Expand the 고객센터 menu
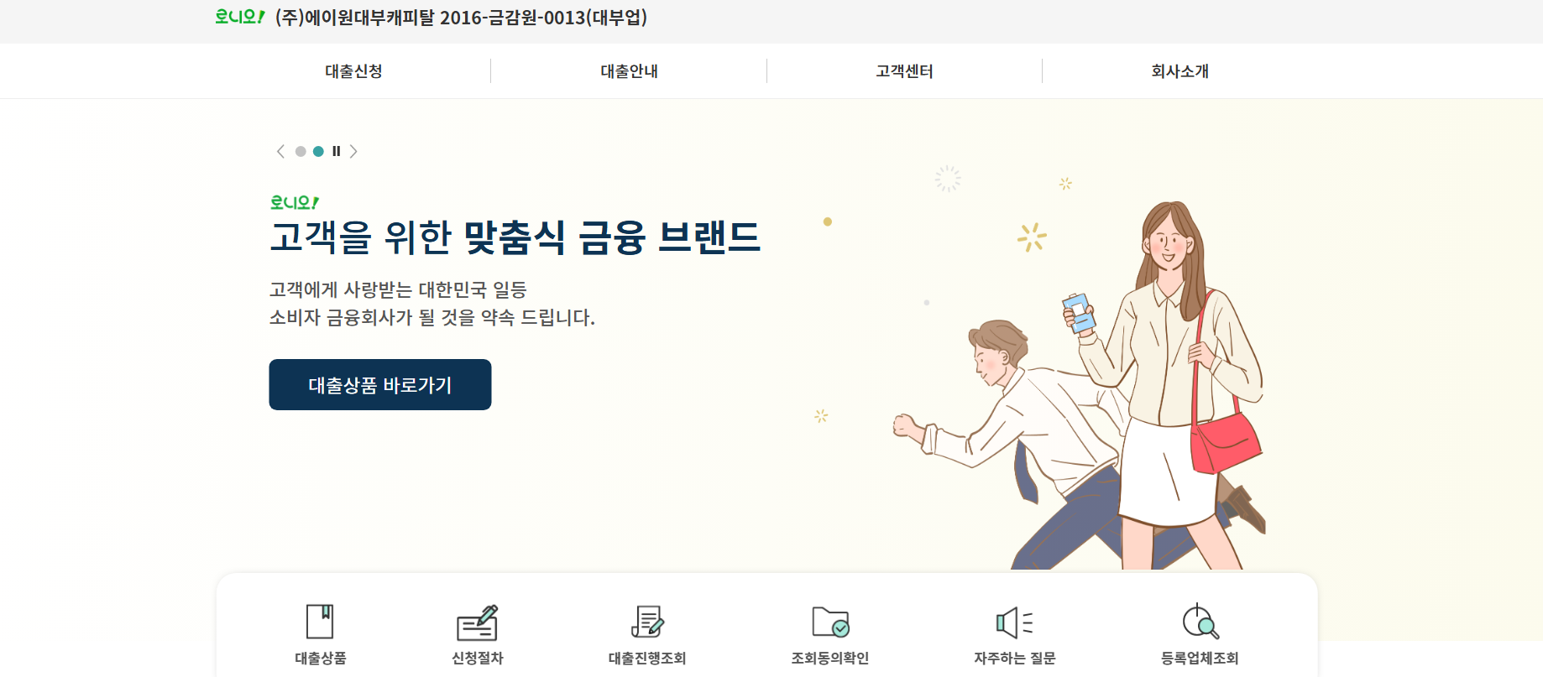The image size is (1543, 677). 904,71
